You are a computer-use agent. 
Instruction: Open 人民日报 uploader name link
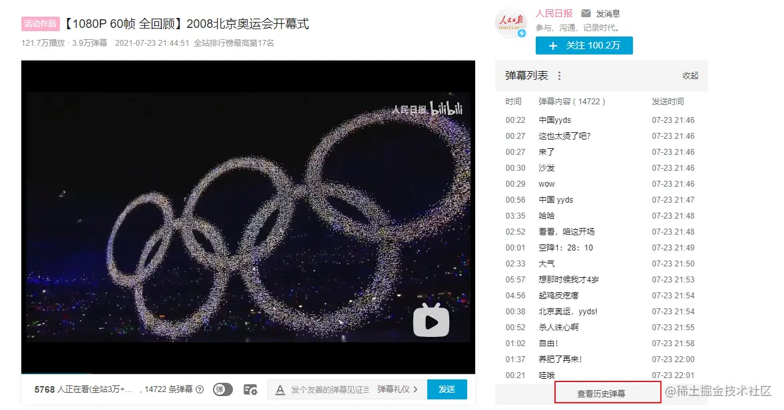pos(554,13)
